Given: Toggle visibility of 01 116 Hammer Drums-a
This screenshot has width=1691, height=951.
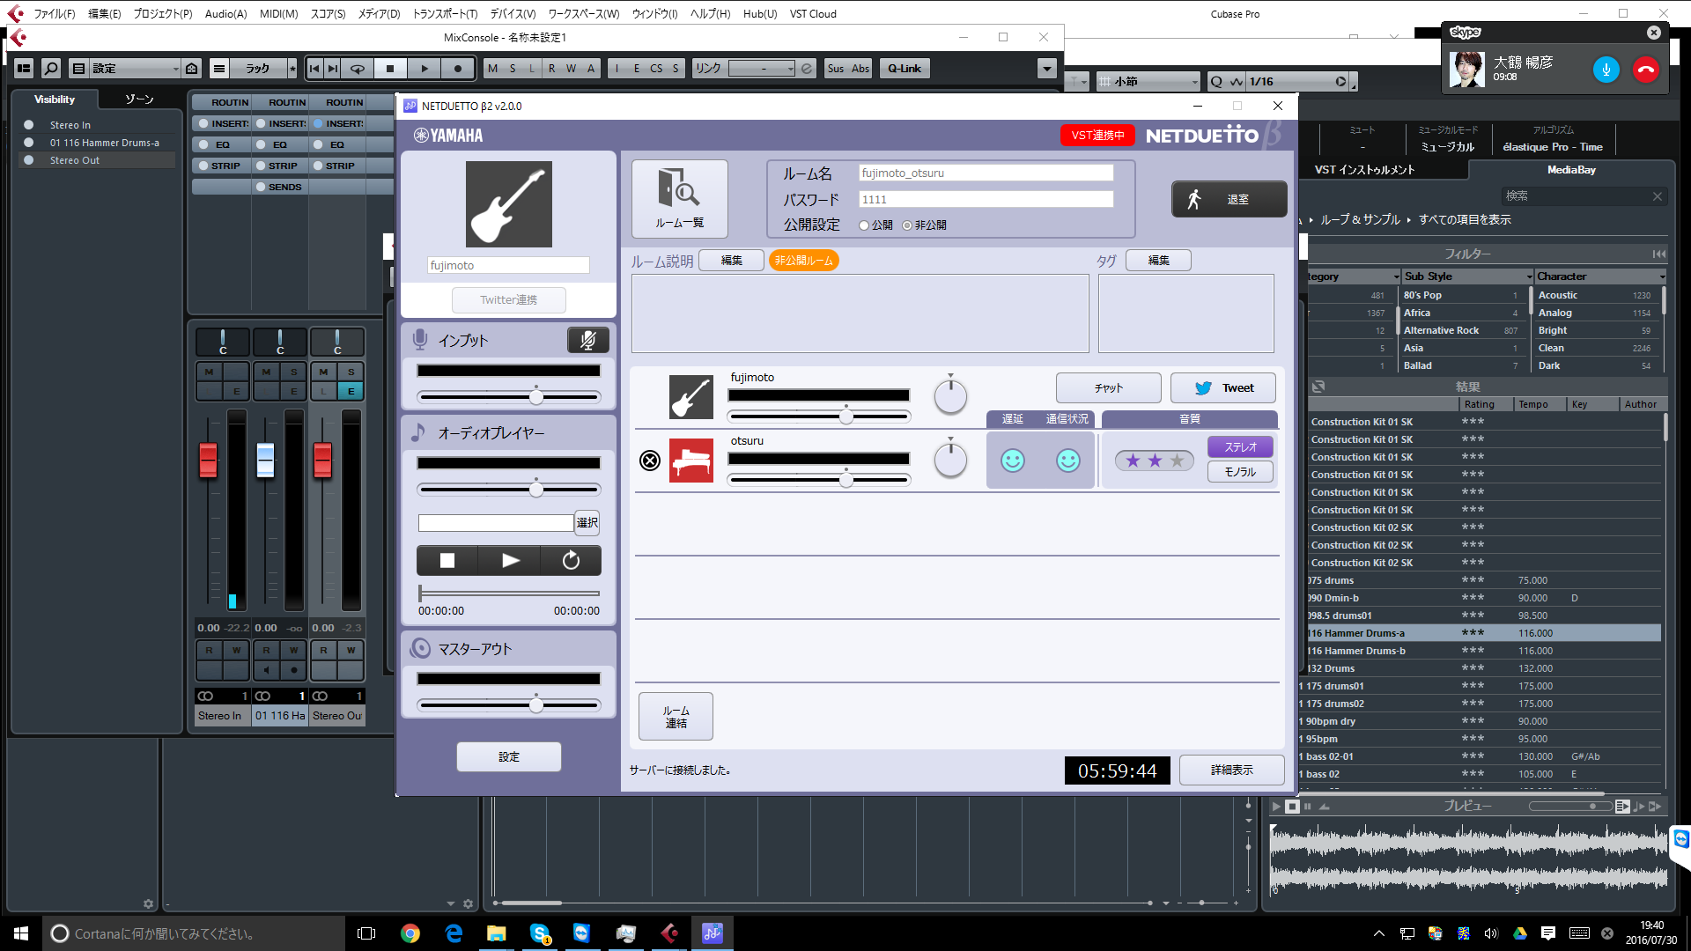Looking at the screenshot, I should (x=29, y=143).
